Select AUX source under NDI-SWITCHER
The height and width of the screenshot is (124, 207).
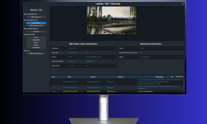(x=36, y=38)
